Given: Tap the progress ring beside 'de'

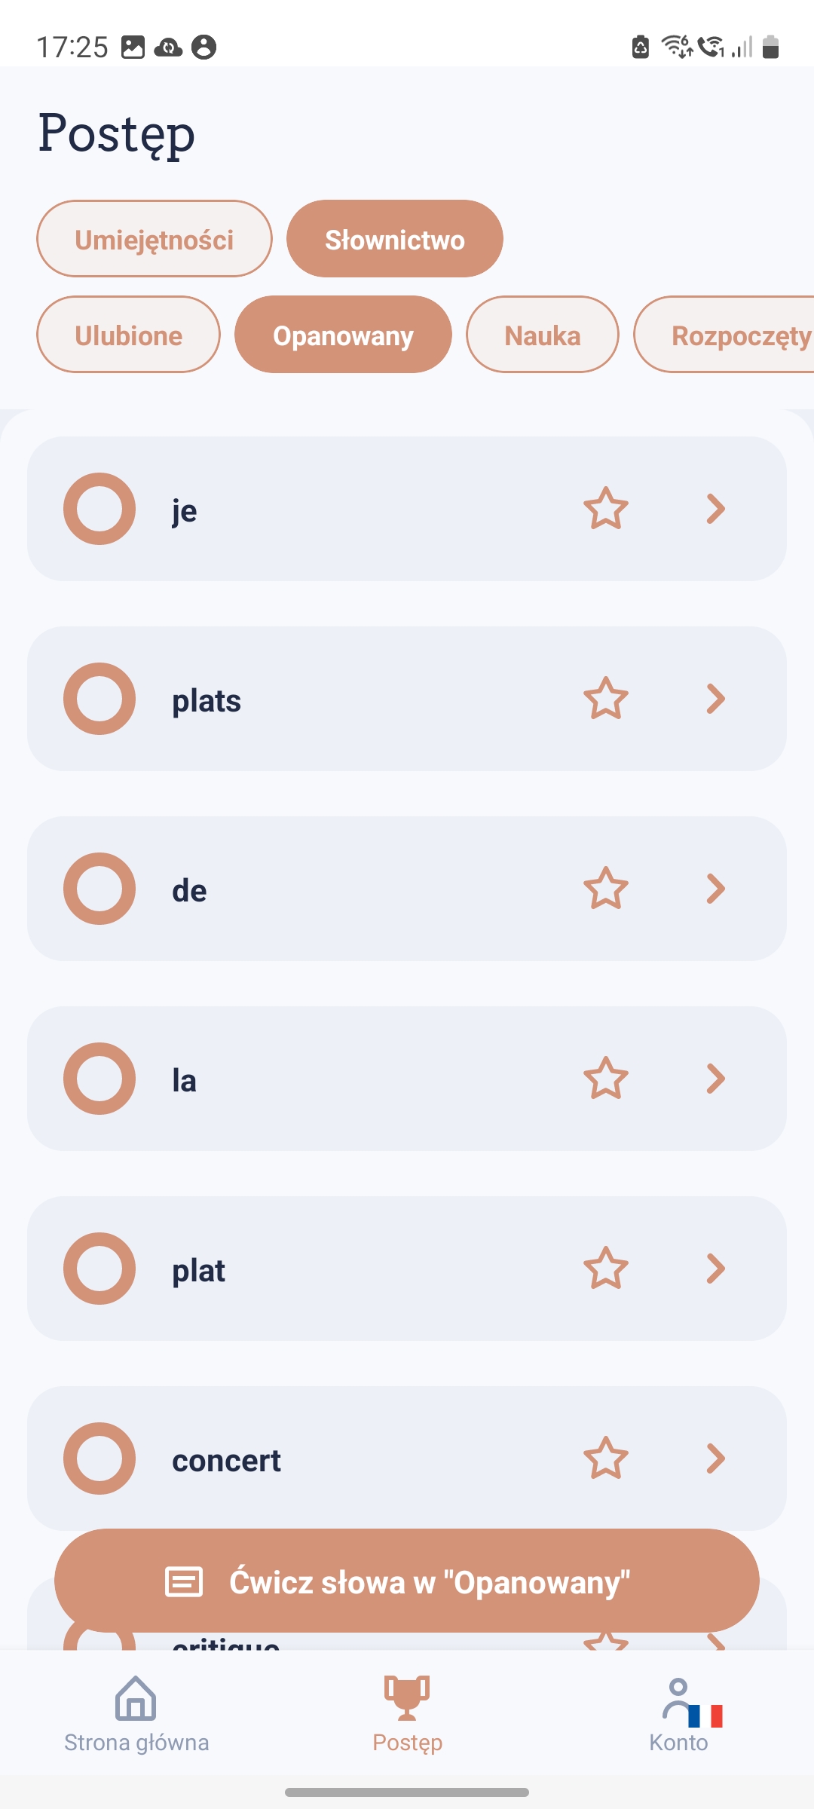Looking at the screenshot, I should point(99,889).
